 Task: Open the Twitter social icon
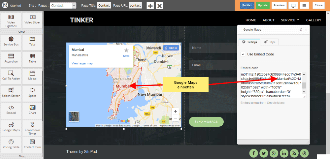(264, 153)
